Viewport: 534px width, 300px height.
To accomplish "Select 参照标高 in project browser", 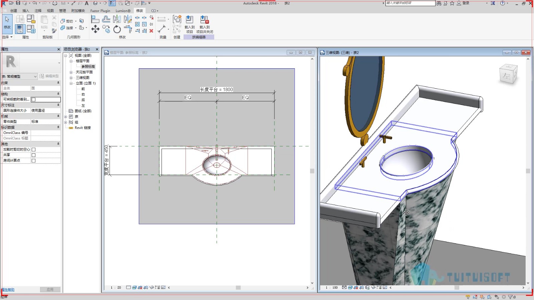I will pyautogui.click(x=88, y=67).
